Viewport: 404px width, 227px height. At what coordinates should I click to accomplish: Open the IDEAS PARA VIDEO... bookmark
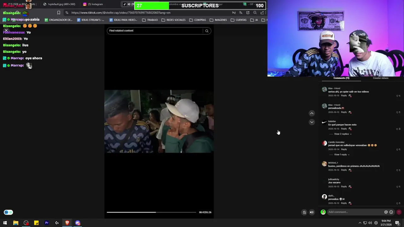click(x=123, y=20)
